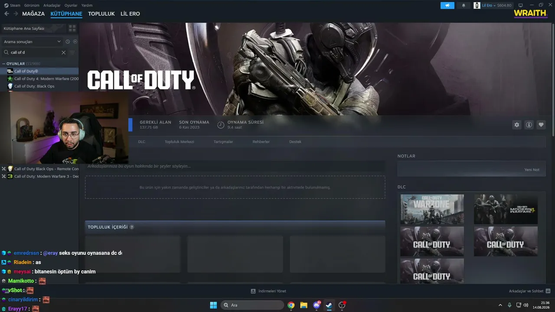Viewport: 555px width, 312px height.
Task: Open the Oyunlar menu
Action: (x=71, y=5)
